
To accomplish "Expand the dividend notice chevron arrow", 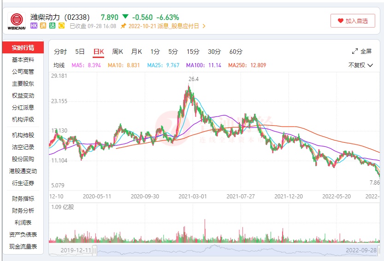I will [204, 26].
